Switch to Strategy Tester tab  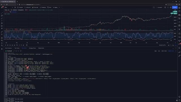32,48
